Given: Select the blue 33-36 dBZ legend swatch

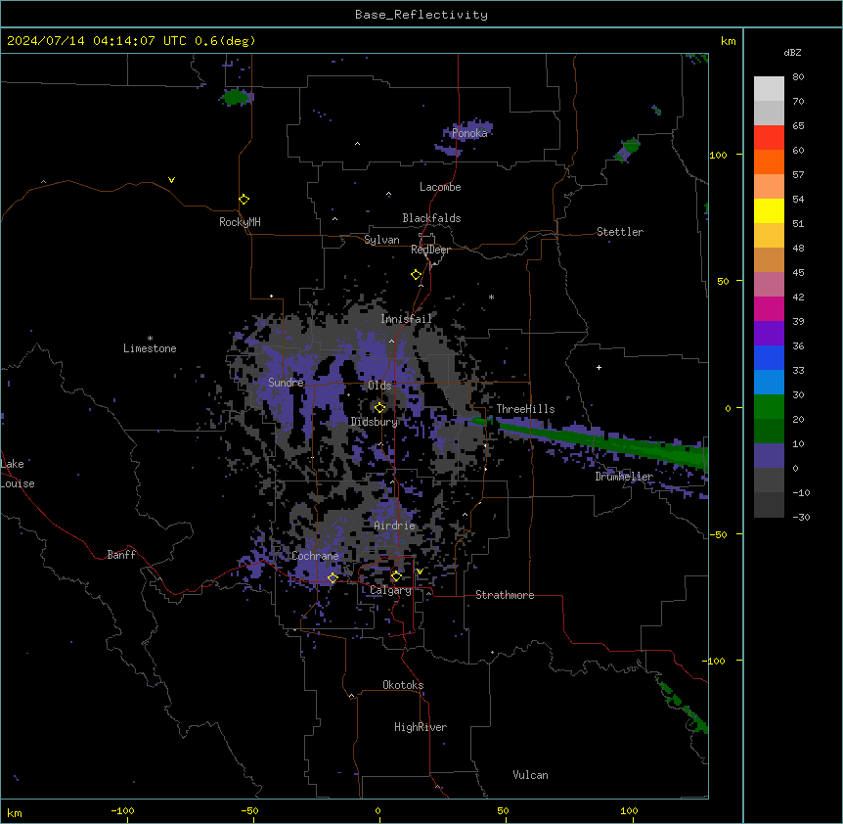Looking at the screenshot, I should point(769,357).
